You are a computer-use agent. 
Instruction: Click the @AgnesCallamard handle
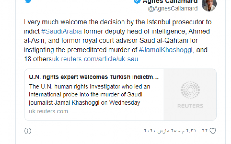pos(173,9)
